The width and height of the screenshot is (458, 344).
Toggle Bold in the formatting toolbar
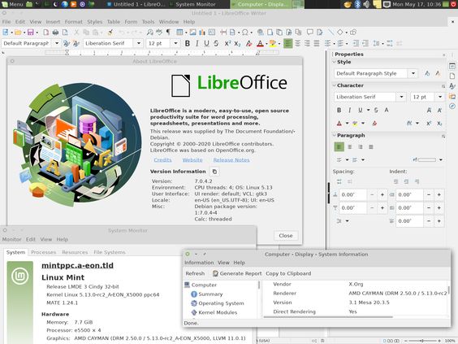[188, 43]
